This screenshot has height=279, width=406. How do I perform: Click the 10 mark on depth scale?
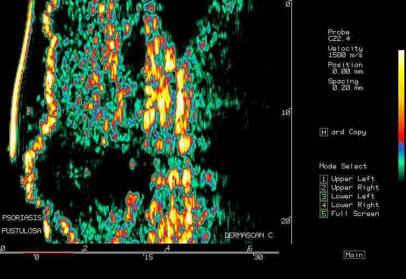pyautogui.click(x=286, y=112)
